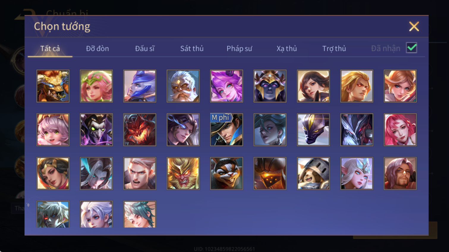The height and width of the screenshot is (252, 449).
Task: Select the pink-haired girl with green leaf crown
Action: (x=96, y=86)
